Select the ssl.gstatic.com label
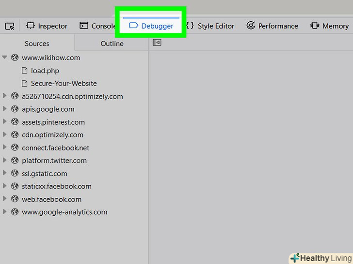This screenshot has height=264, width=353. click(x=44, y=174)
